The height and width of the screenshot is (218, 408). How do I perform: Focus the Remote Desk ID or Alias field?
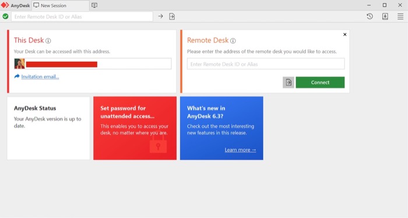(x=266, y=64)
